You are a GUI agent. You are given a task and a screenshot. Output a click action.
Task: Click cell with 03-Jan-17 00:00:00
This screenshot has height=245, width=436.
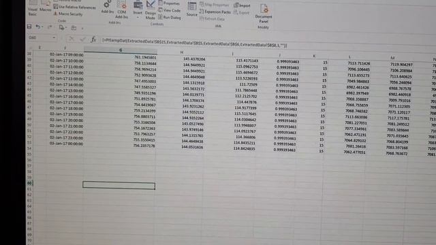click(x=66, y=144)
